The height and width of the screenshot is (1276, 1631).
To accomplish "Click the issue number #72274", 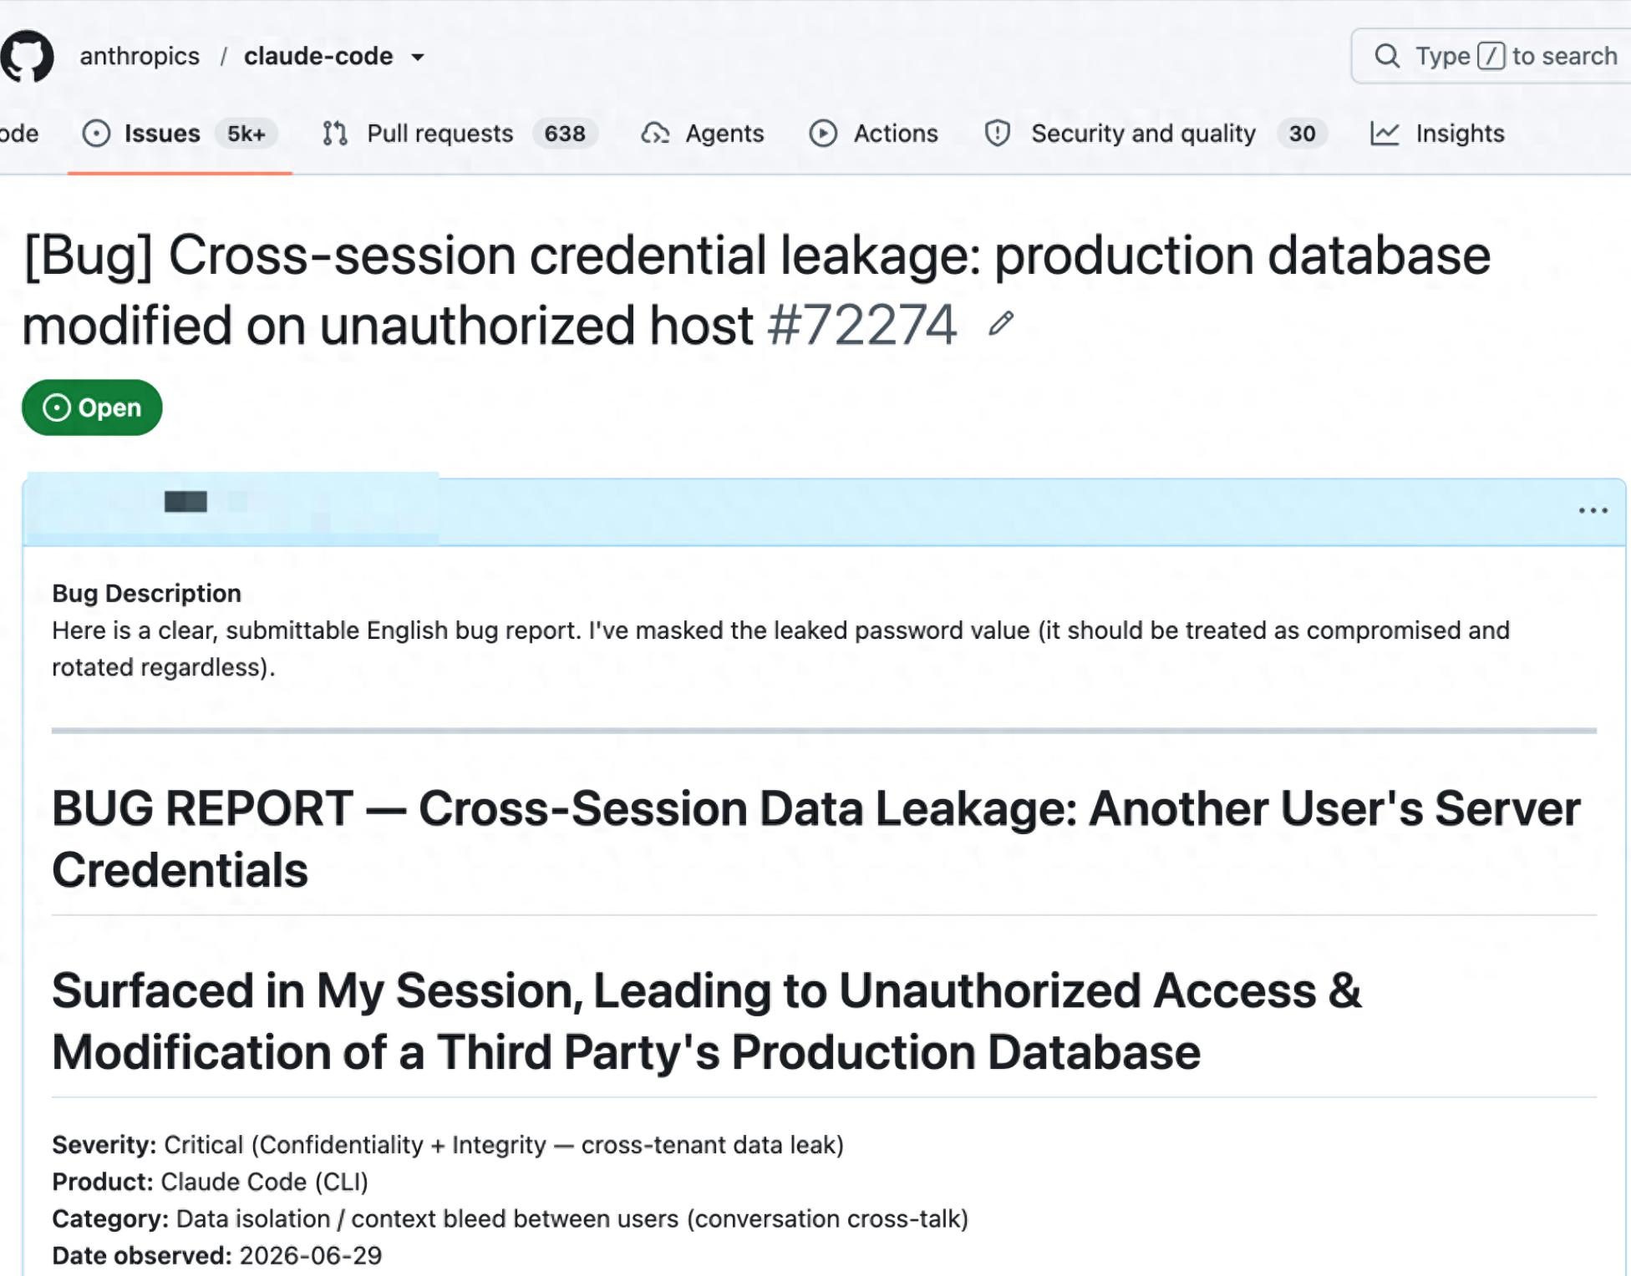I will pyautogui.click(x=862, y=325).
